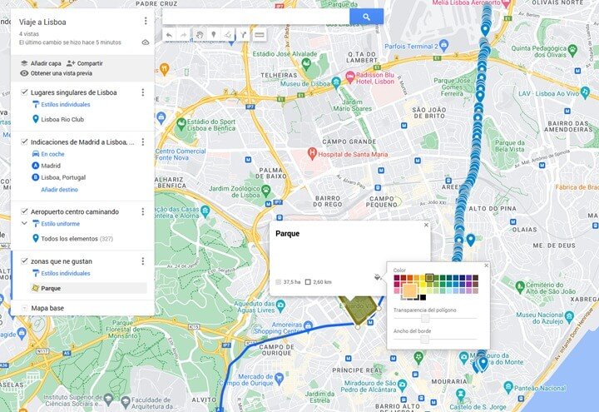Click the Transparencia del polígono slider handle
The height and width of the screenshot is (412, 599).
coord(425,318)
